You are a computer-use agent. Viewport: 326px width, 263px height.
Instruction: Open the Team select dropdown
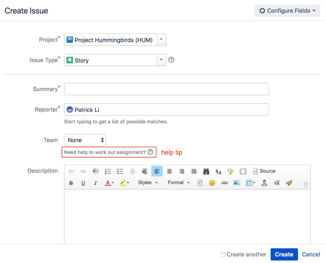(x=85, y=140)
